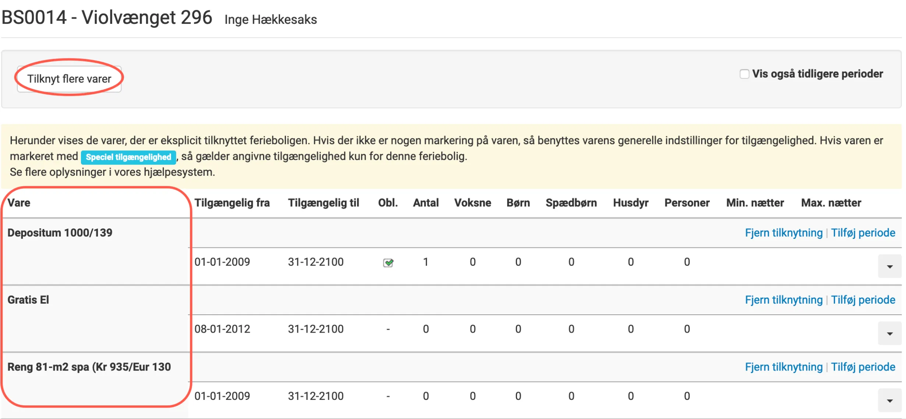The height and width of the screenshot is (419, 906).
Task: Select the Gratis El item name
Action: pos(28,300)
